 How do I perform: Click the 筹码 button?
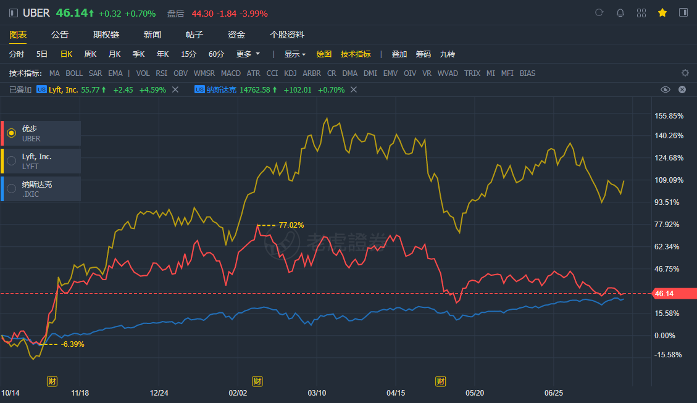[423, 54]
